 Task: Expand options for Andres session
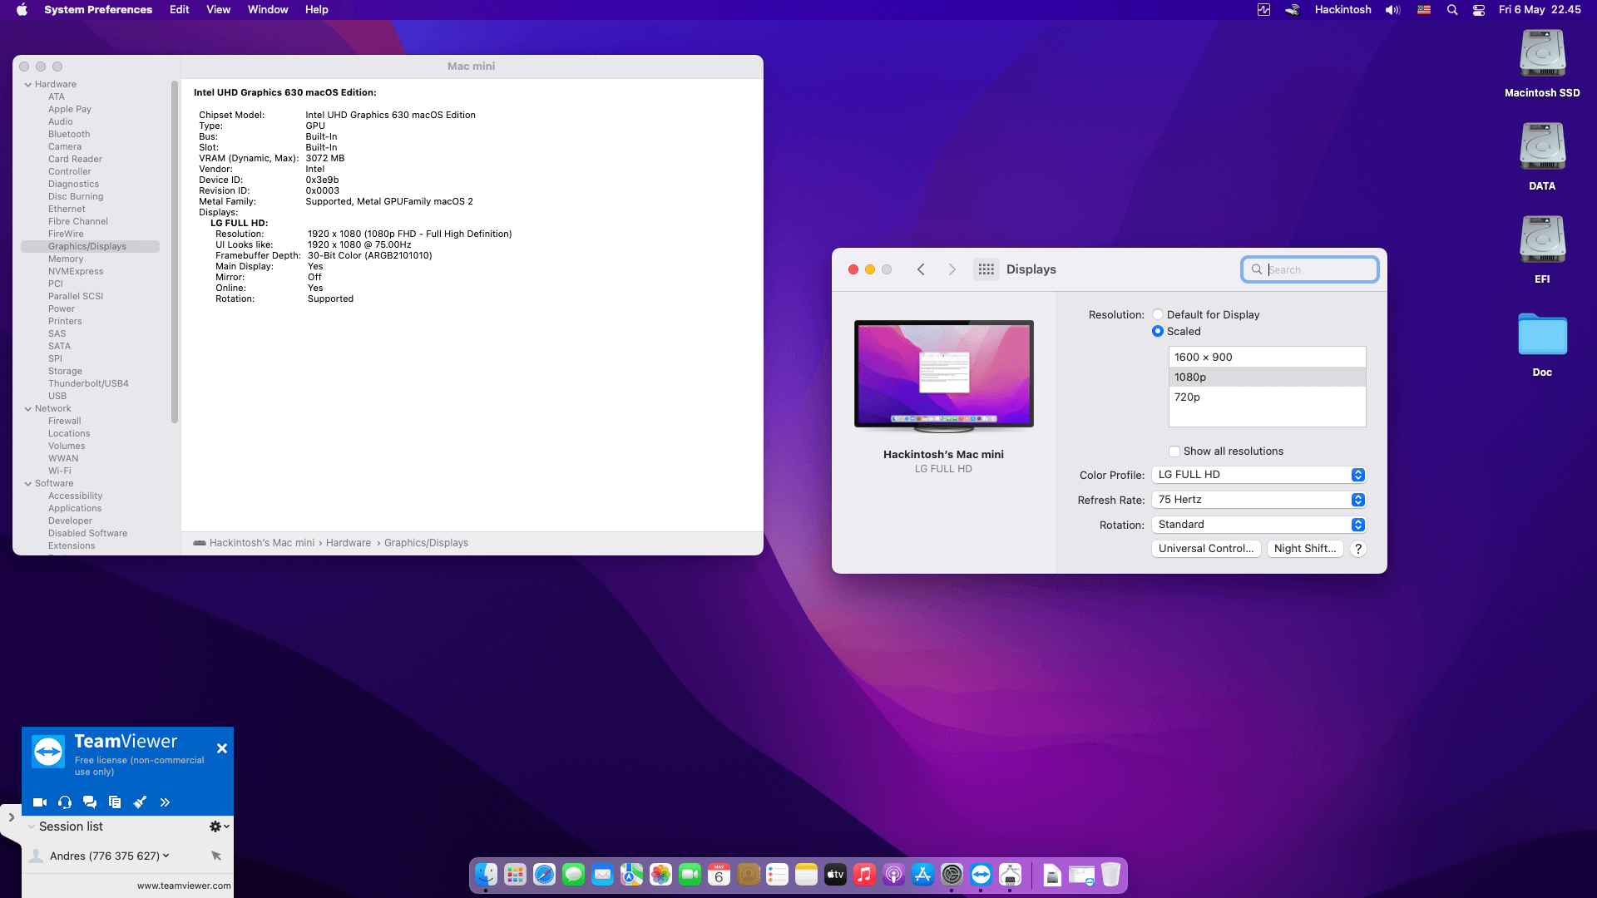pyautogui.click(x=166, y=856)
